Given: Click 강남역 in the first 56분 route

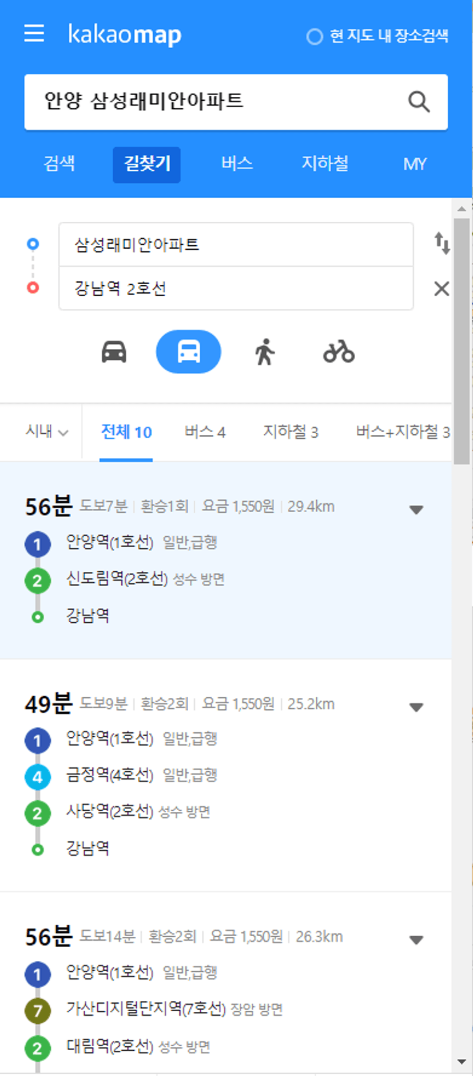Looking at the screenshot, I should coord(88,616).
